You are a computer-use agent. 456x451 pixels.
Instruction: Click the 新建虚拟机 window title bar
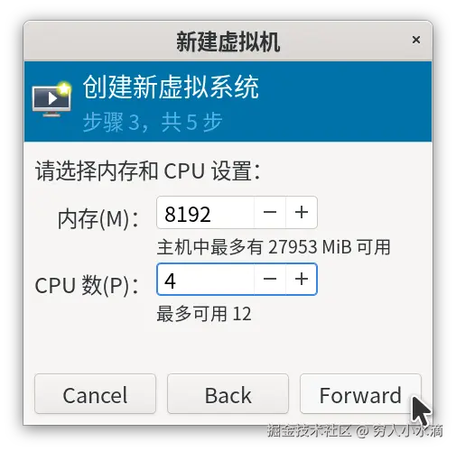[x=228, y=41]
